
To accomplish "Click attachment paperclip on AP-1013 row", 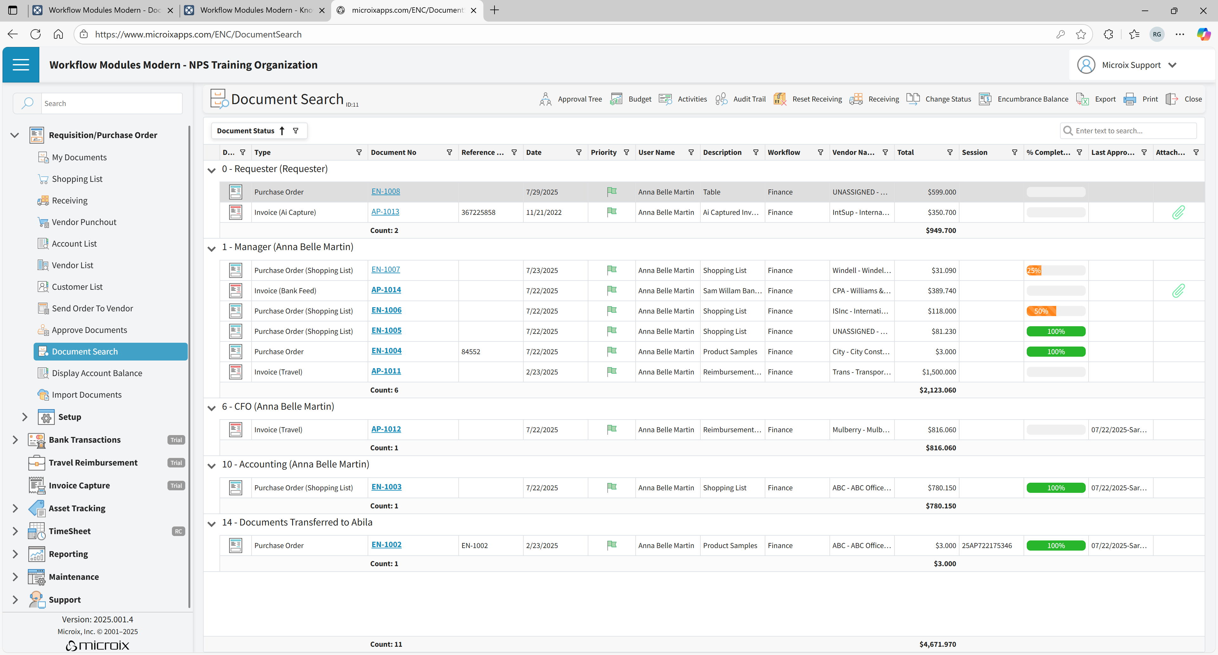I will (1178, 212).
